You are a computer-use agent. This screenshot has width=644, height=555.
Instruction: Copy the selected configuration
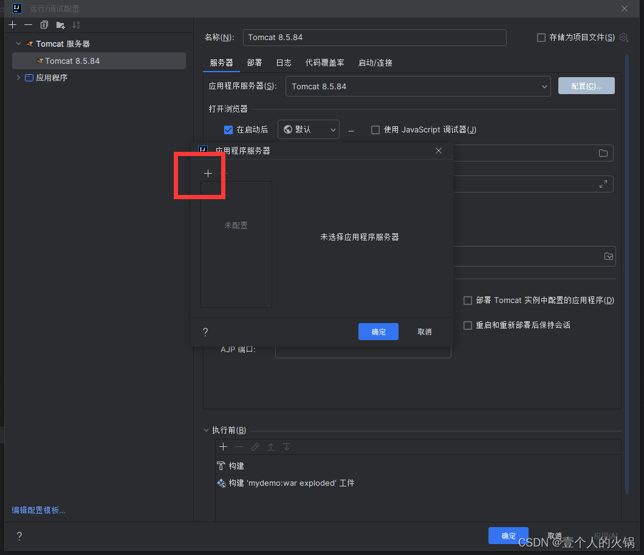coord(44,25)
